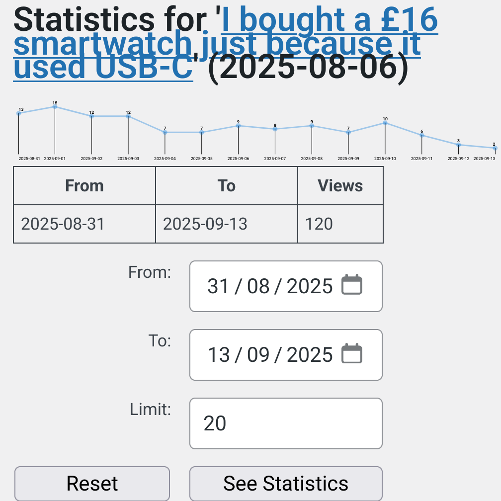The height and width of the screenshot is (501, 501).
Task: Select the year in From date field
Action: 310,286
